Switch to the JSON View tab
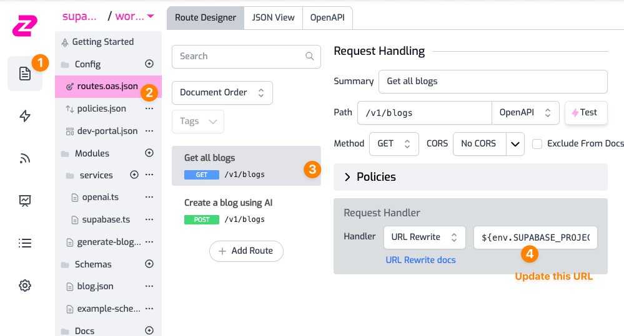This screenshot has height=336, width=624. (x=273, y=17)
